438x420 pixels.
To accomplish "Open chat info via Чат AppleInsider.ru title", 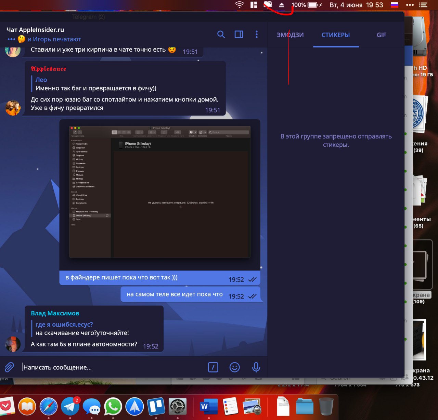I will [x=35, y=30].
